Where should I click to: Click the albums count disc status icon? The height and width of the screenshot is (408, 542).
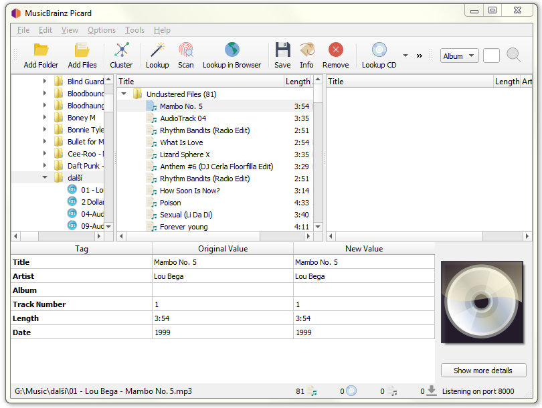[351, 391]
